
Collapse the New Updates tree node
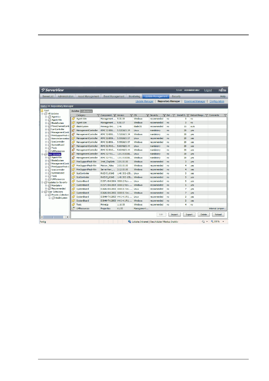click(43, 154)
